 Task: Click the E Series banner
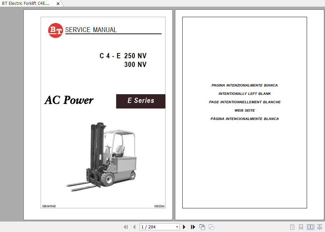tap(141, 101)
